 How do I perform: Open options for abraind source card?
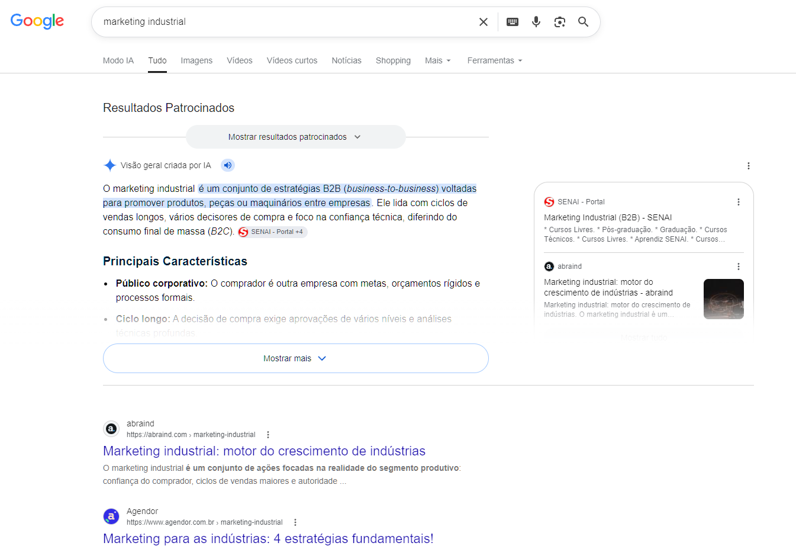click(739, 267)
